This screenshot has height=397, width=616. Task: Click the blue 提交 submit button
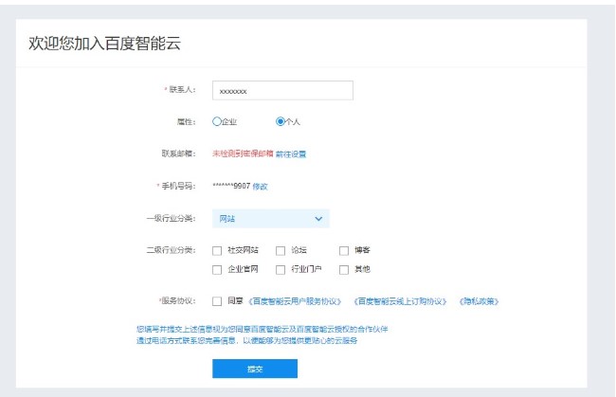tap(255, 369)
